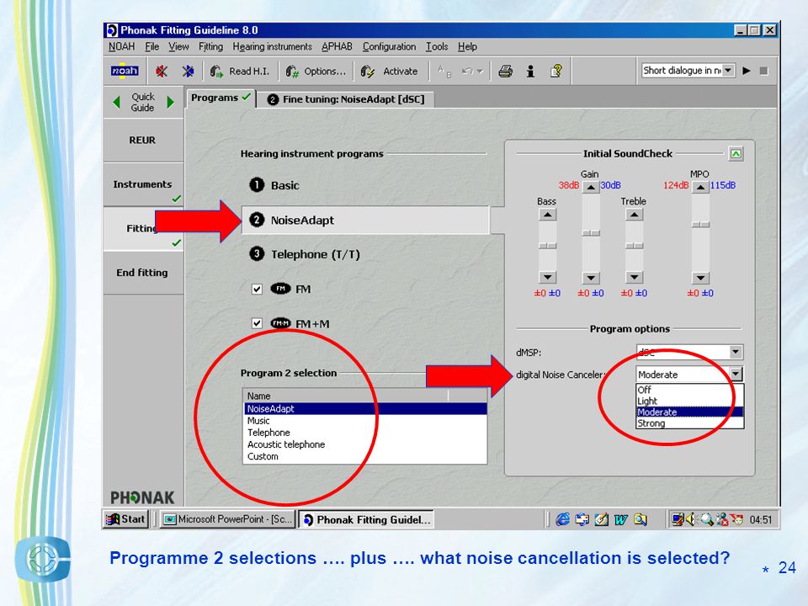Decrease MPO with the down arrow
808x606 pixels.
[x=700, y=278]
